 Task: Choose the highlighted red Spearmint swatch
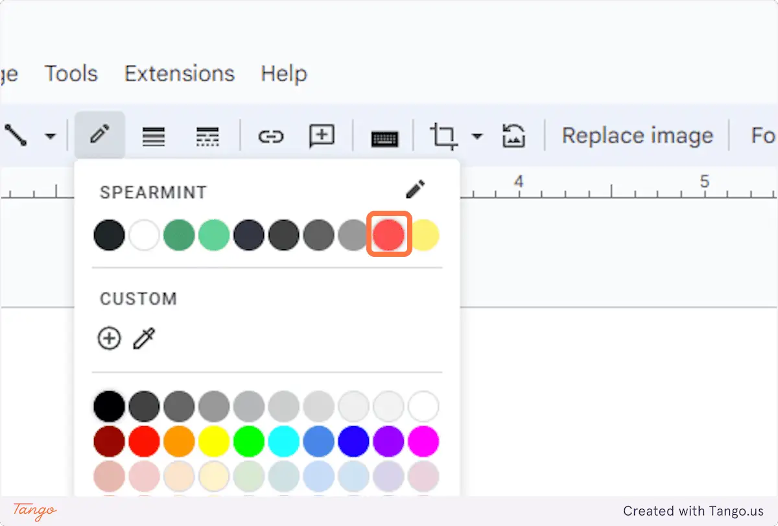click(389, 235)
